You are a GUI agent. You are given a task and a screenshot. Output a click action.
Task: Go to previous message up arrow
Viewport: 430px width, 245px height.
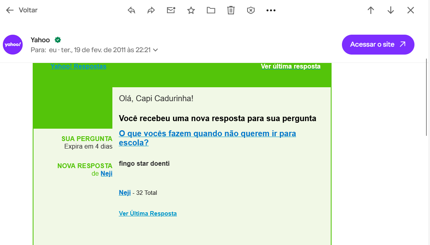371,10
